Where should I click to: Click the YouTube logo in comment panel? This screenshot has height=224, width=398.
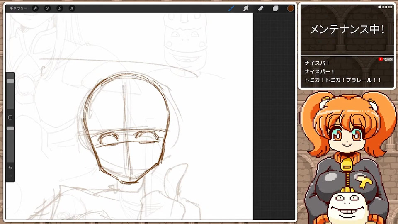[x=386, y=59]
